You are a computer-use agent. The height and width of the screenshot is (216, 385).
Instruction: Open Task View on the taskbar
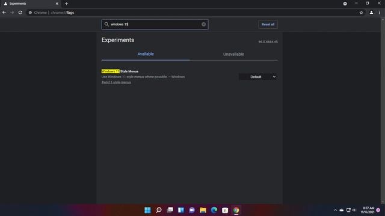170,210
